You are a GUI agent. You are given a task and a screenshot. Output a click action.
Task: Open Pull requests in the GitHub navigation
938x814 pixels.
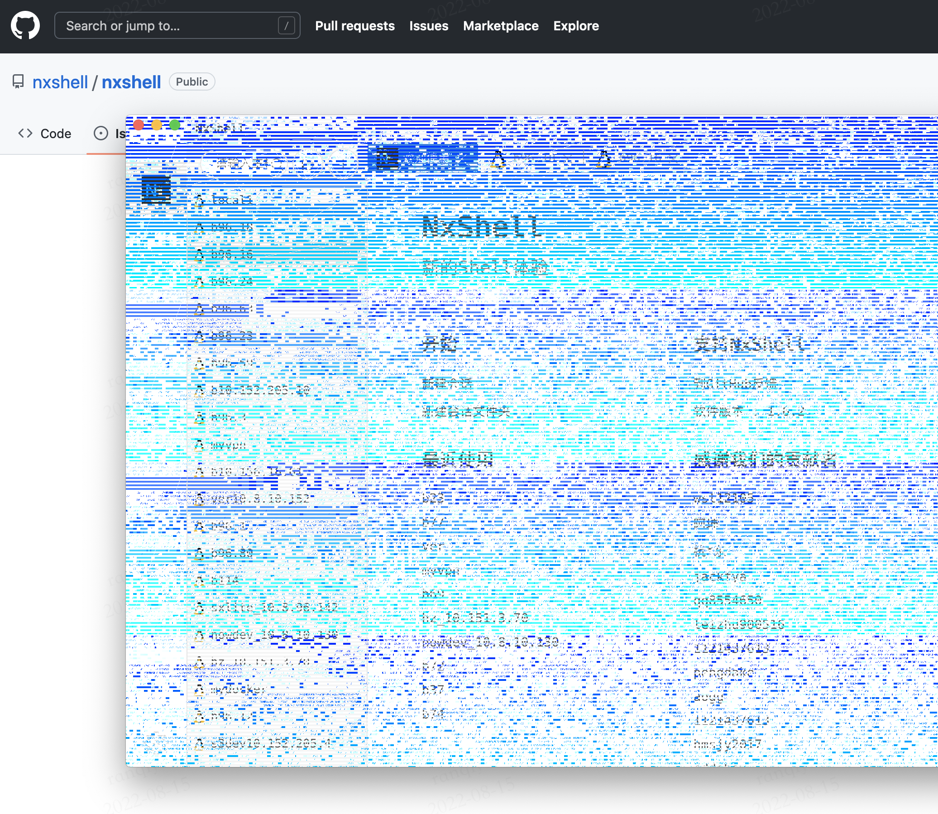coord(355,26)
